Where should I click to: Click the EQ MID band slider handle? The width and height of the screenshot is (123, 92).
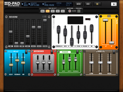click(x=100, y=63)
